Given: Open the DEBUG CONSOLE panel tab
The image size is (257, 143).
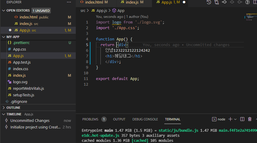Looking at the screenshot, I should click(145, 119).
